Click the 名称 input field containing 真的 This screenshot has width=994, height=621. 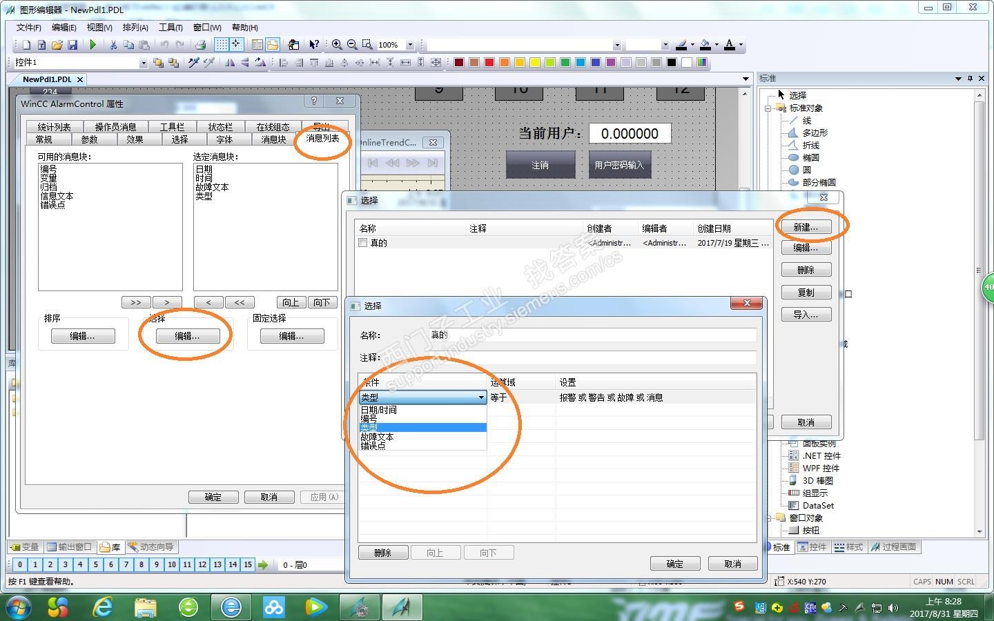click(592, 335)
